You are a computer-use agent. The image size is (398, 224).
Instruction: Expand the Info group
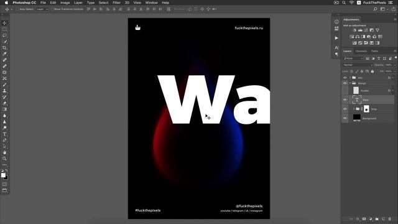[350, 77]
